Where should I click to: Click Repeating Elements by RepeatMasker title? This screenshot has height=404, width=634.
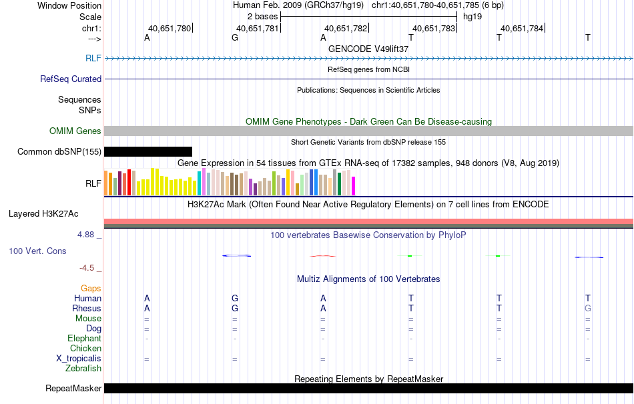pos(368,379)
